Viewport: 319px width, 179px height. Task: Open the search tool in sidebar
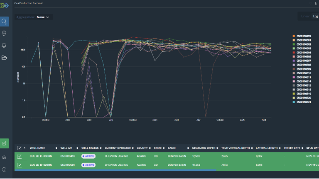coord(5,22)
